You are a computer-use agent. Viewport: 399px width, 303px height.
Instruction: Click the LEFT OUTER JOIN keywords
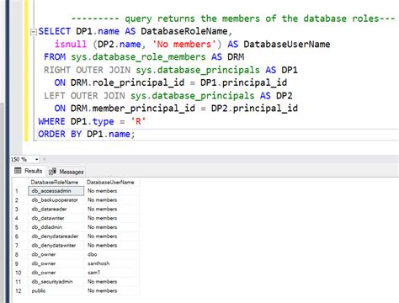pos(84,96)
